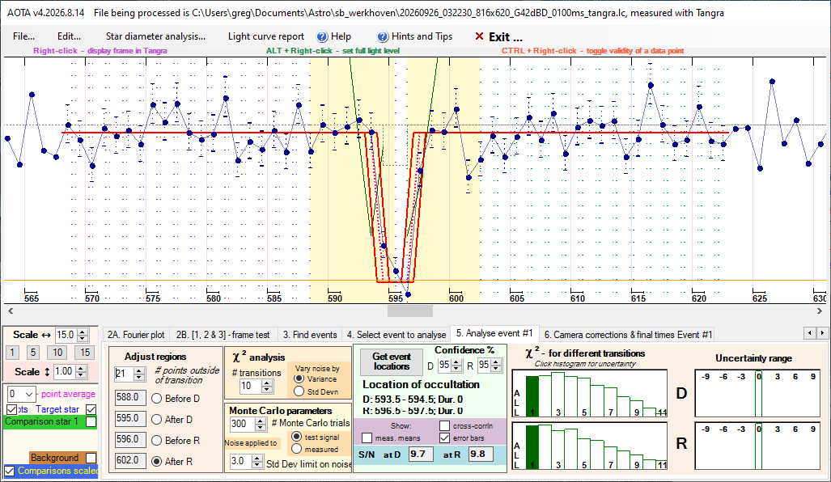This screenshot has width=831, height=482.
Task: Increase the Monte Carlo trials count
Action: pos(261,421)
